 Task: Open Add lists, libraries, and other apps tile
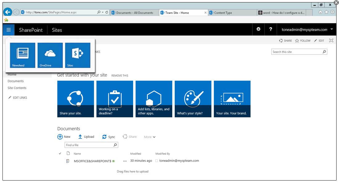(154, 99)
